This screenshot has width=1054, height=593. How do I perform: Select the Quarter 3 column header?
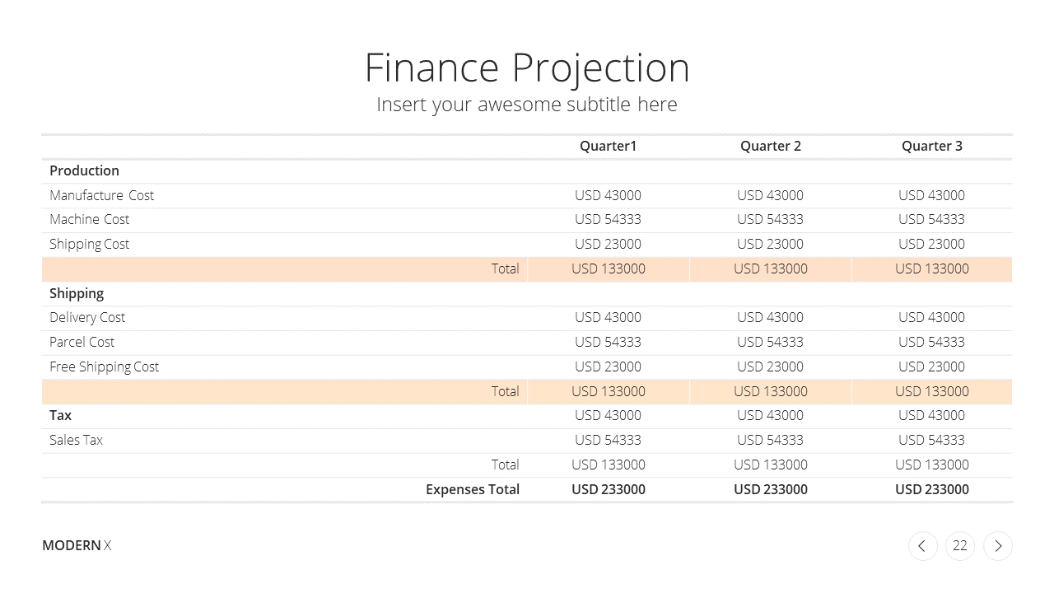932,146
